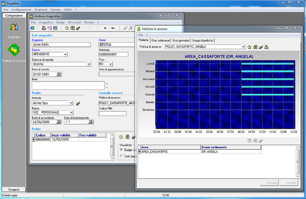Click the Annulla button
Screen dimensions: 306x199
click(289, 183)
